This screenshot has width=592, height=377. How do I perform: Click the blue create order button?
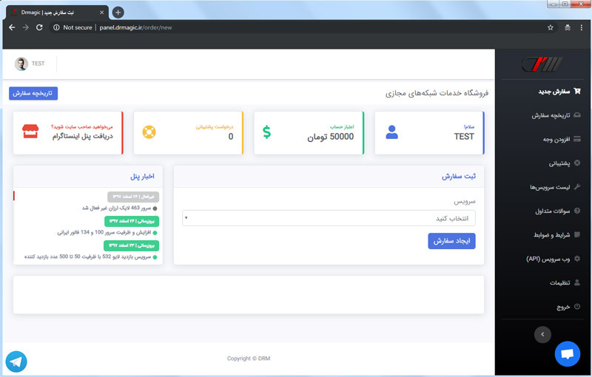pyautogui.click(x=451, y=241)
